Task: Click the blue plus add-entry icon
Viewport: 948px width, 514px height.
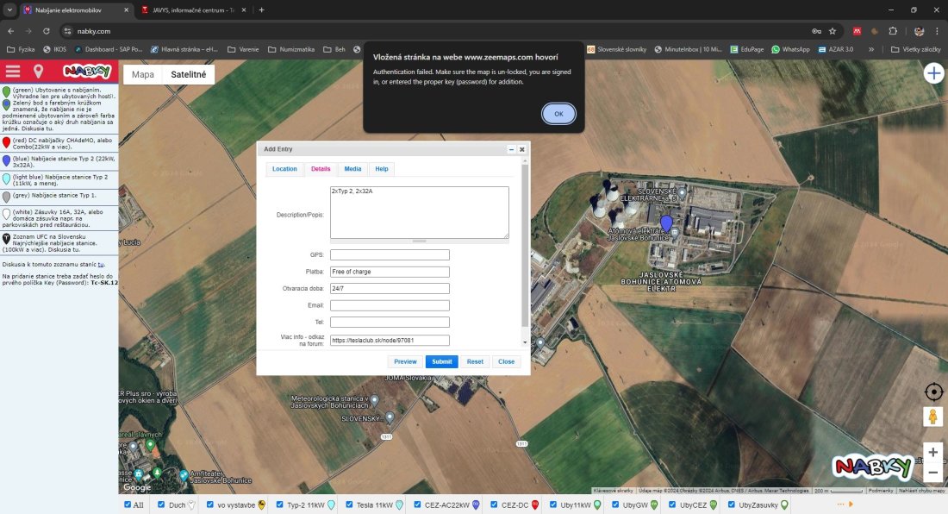Action: coord(933,73)
